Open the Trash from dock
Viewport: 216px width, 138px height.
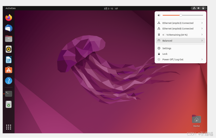9,104
